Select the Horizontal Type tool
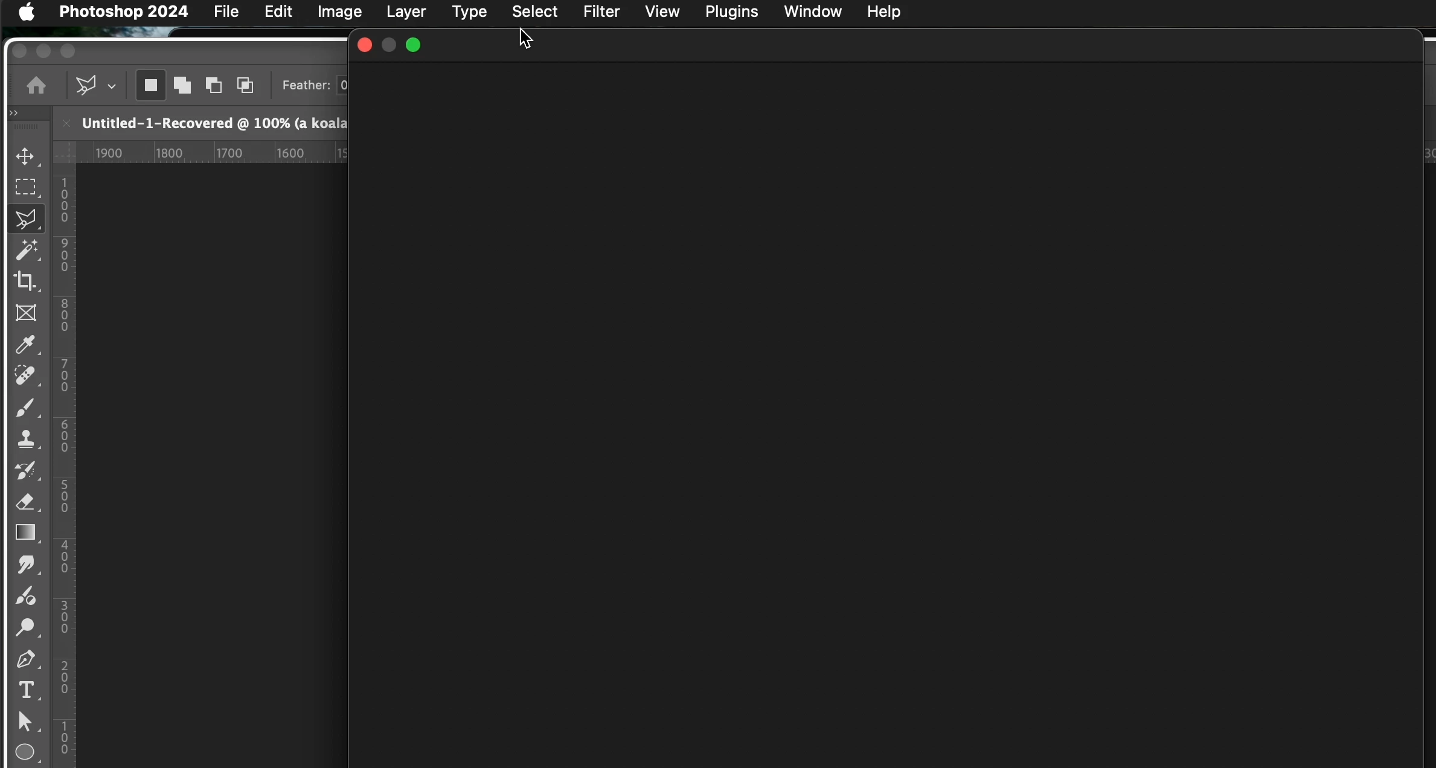This screenshot has width=1436, height=768. (26, 690)
